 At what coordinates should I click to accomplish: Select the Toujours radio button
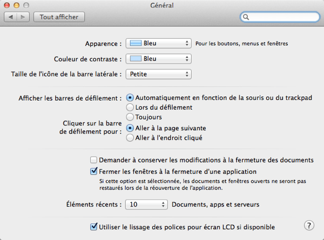coord(130,117)
